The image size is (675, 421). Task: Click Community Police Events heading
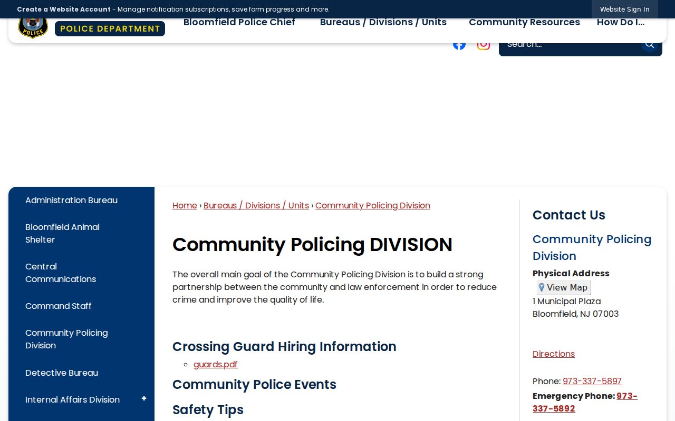click(254, 384)
